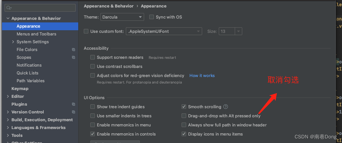Image resolution: width=342 pixels, height=143 pixels.
Task: Click the project-level icon beside File Colors
Action: (73, 49)
